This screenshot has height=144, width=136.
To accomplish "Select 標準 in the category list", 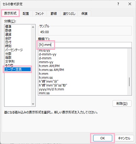I will pos(18,27).
